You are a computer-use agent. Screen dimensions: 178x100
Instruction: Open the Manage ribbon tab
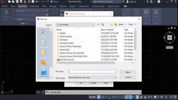tap(53, 6)
